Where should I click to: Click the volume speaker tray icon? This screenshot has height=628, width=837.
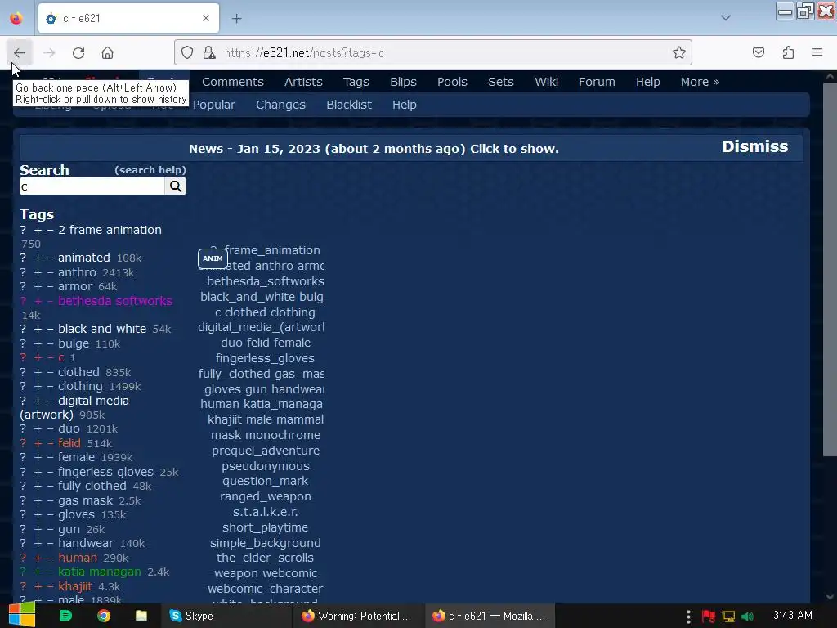(748, 617)
